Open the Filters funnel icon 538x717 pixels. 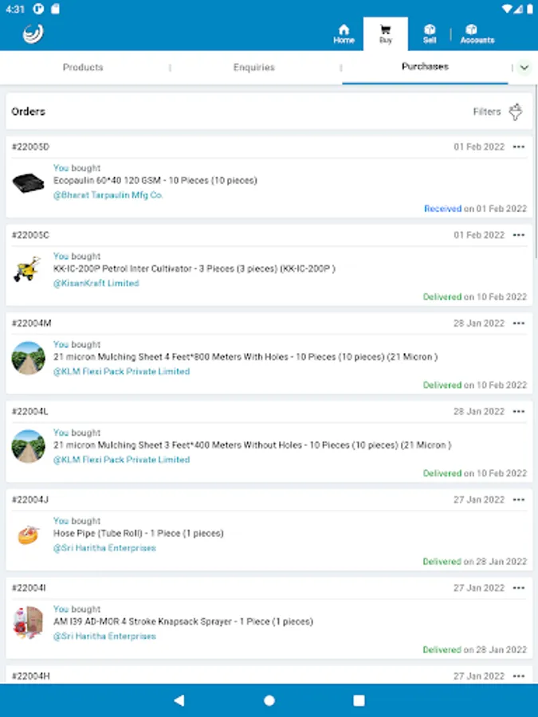point(516,112)
